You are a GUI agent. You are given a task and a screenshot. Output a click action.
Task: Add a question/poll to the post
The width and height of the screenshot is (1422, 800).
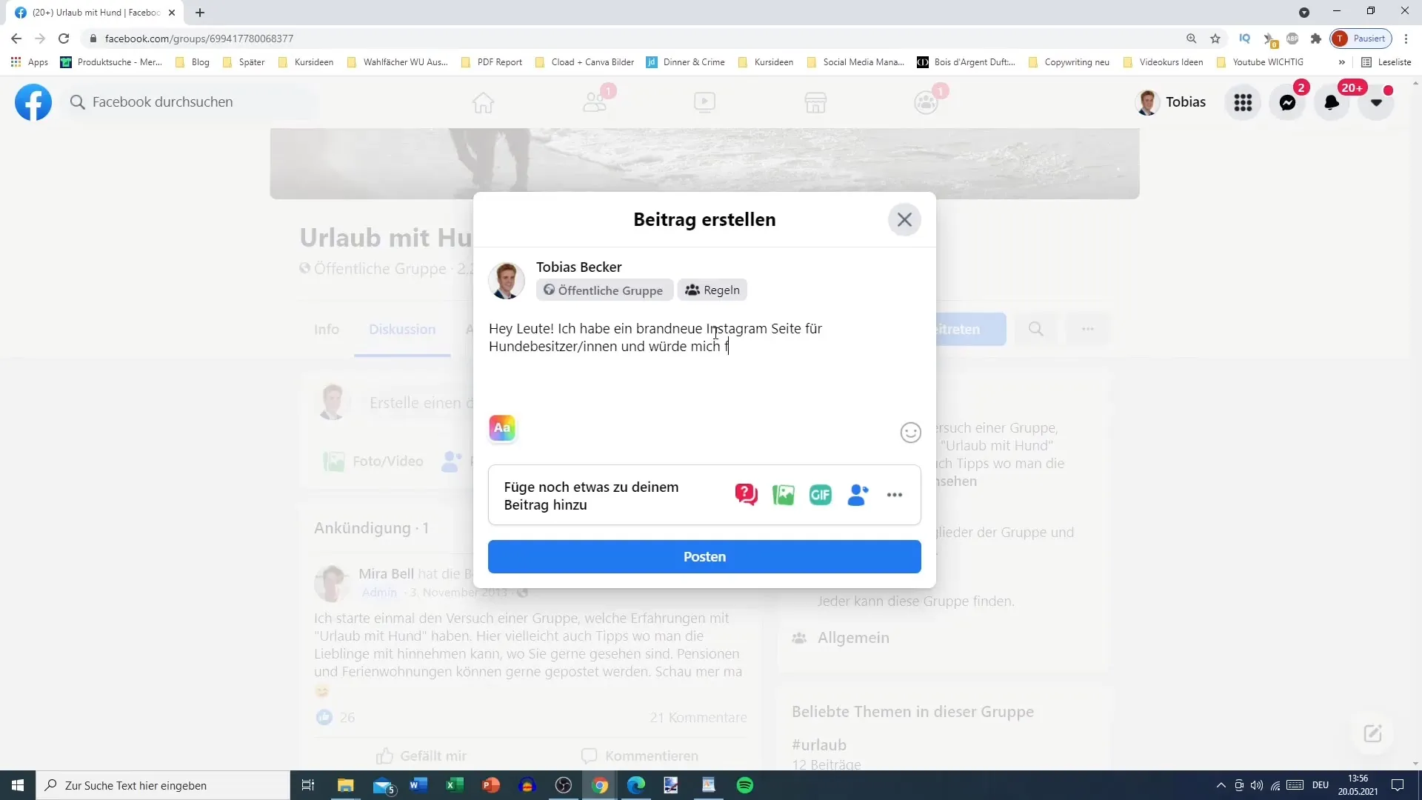[x=746, y=495]
